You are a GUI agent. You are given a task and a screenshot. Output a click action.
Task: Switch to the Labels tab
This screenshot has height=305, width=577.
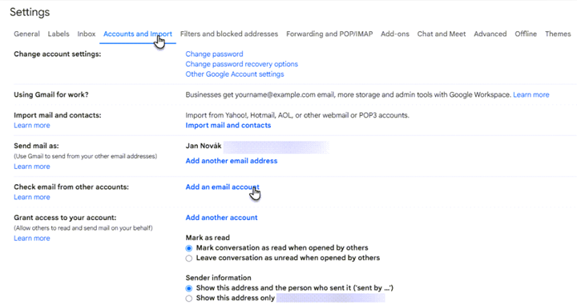point(59,34)
